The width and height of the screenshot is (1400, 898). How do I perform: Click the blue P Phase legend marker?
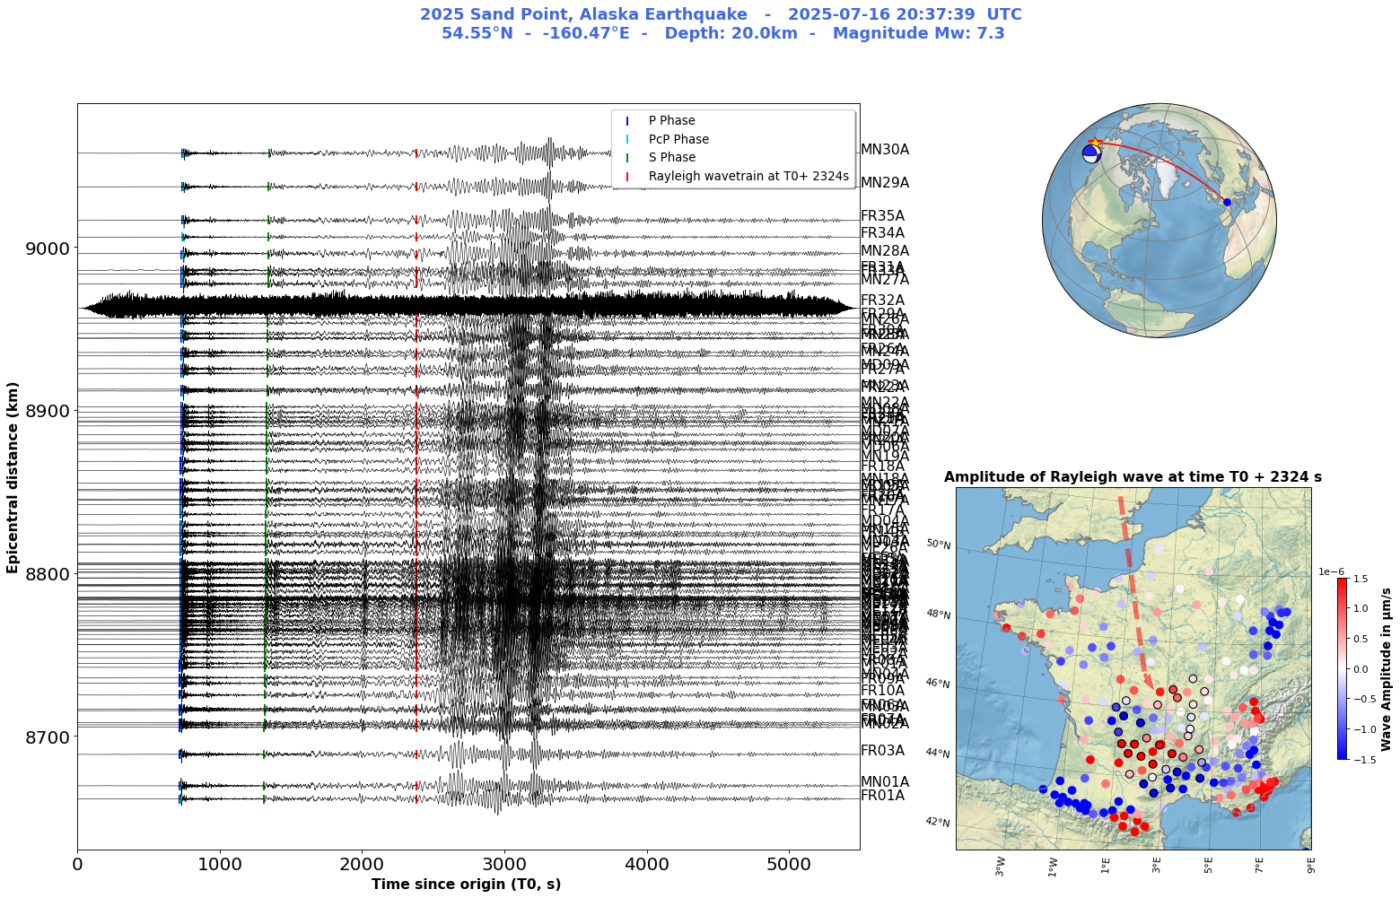[627, 121]
